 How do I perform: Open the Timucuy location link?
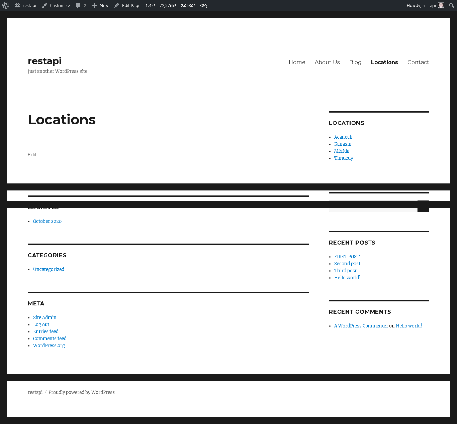pyautogui.click(x=344, y=158)
